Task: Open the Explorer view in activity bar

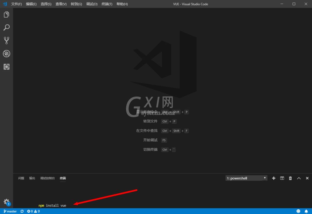Action: 6,15
